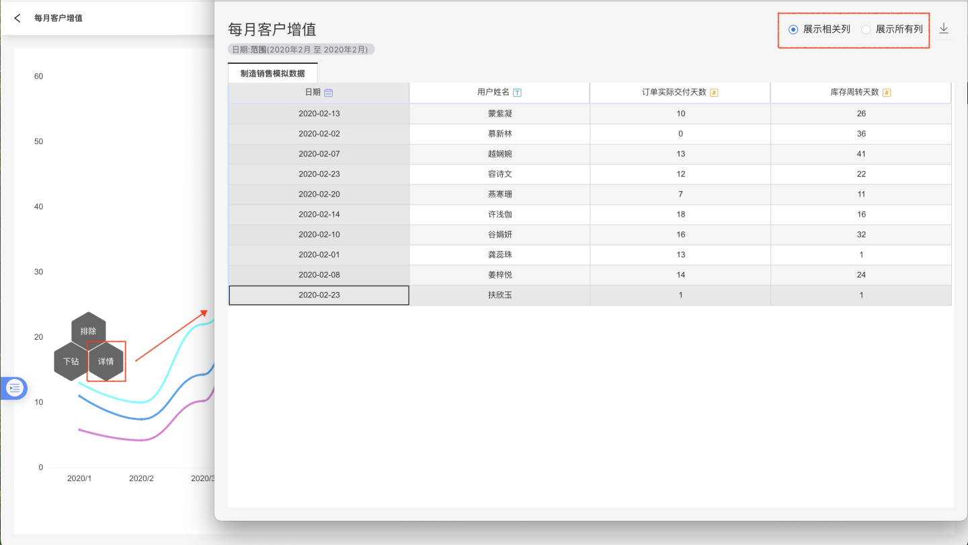
Task: Choose the 排除 hexagon option
Action: pyautogui.click(x=88, y=331)
